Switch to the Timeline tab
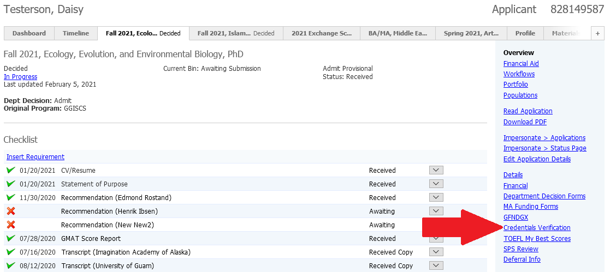The height and width of the screenshot is (272, 610). (76, 33)
